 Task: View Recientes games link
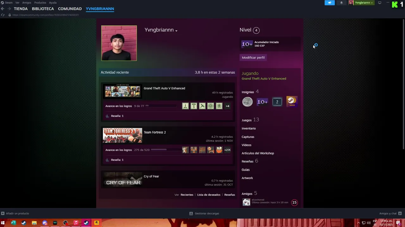[187, 195]
